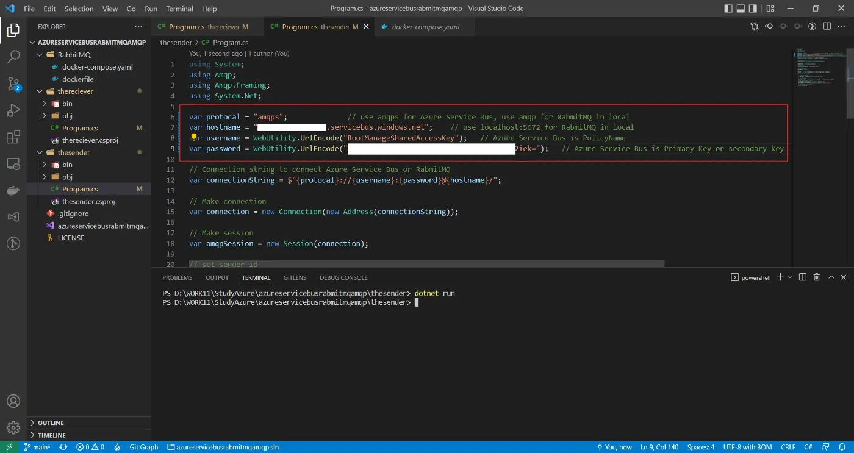Kill the terminal with trash icon
Screen dimensions: 854x453
coord(817,277)
